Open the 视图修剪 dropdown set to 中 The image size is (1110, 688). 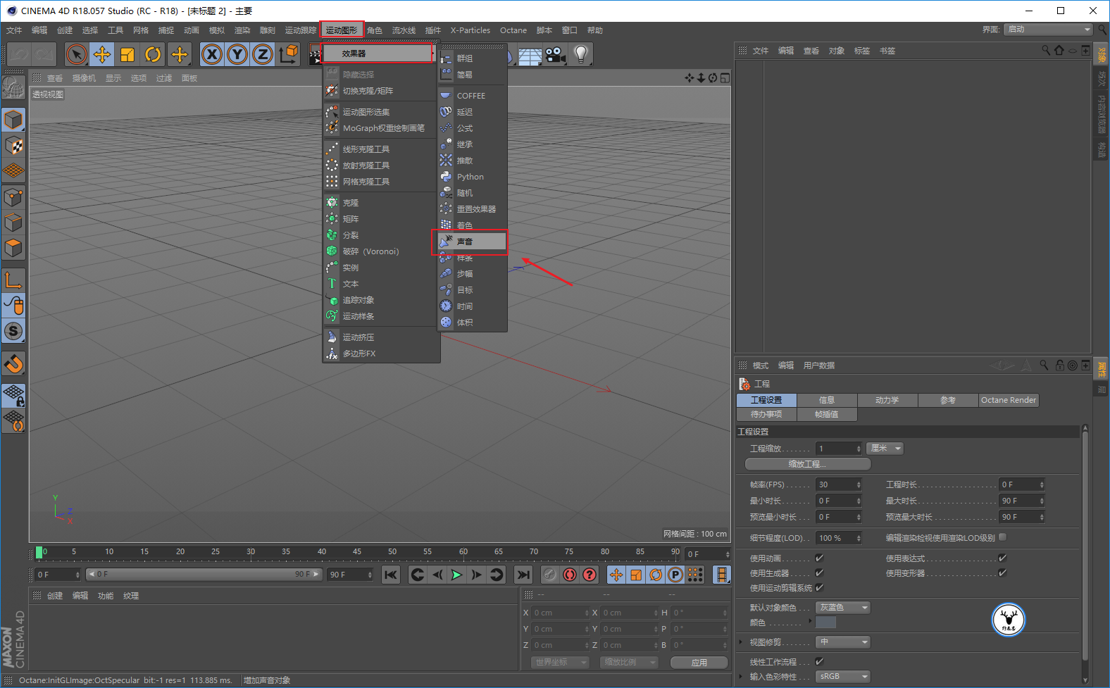[843, 642]
